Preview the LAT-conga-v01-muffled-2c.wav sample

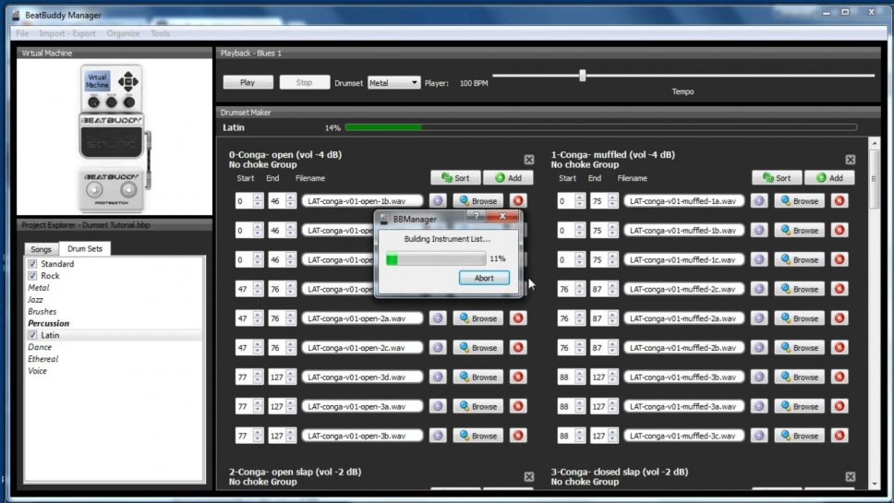759,289
